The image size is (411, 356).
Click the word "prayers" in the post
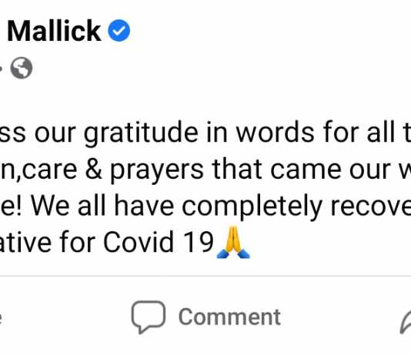[157, 170]
